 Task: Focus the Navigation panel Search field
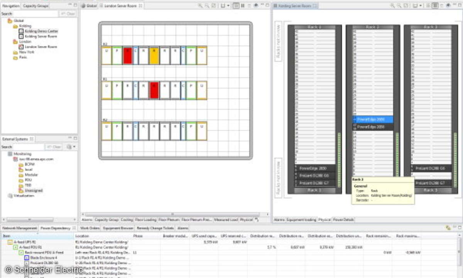click(x=35, y=14)
